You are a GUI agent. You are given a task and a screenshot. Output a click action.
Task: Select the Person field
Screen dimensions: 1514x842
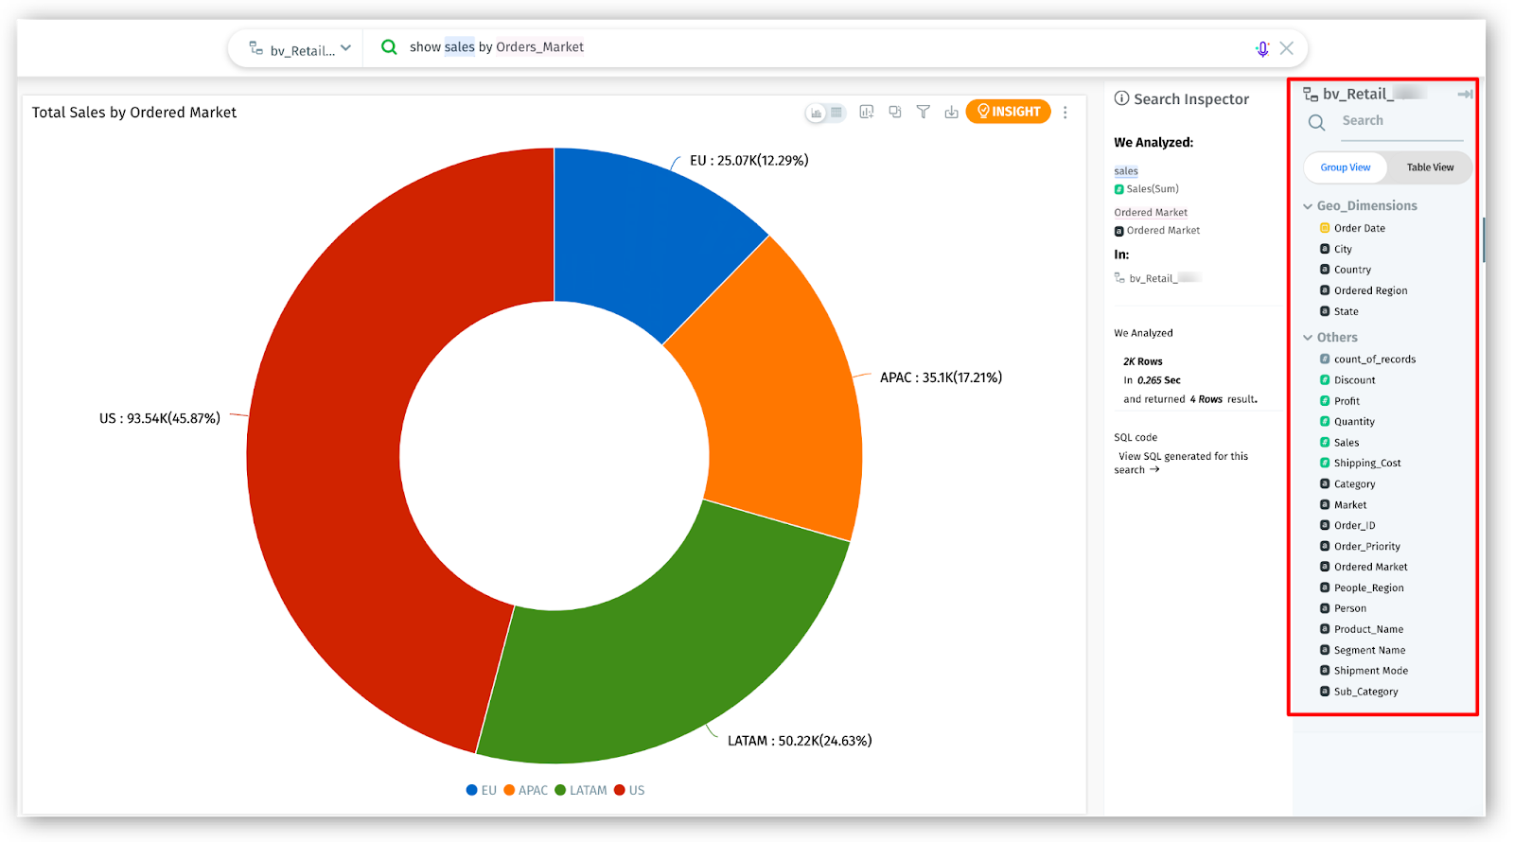point(1349,608)
